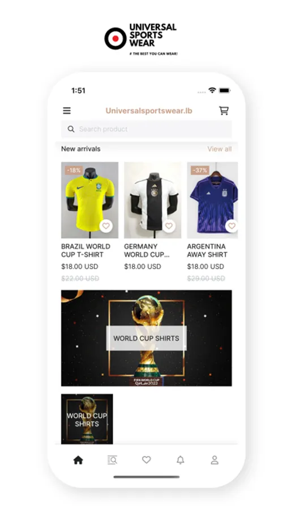Viewport: 287px width, 511px height.
Task: Open the profile account tab
Action: (215, 460)
